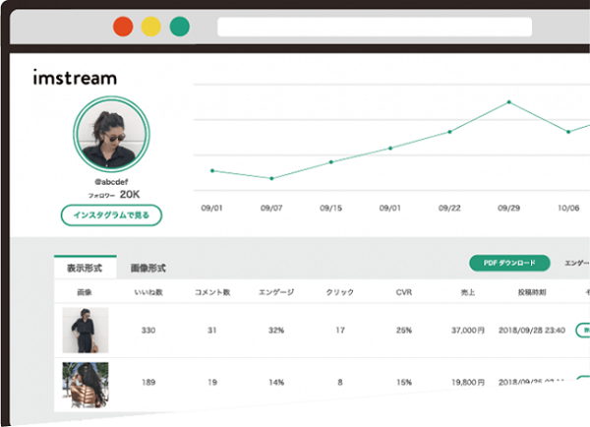Sort by the クリック column header
590x427 pixels.
pyautogui.click(x=340, y=292)
